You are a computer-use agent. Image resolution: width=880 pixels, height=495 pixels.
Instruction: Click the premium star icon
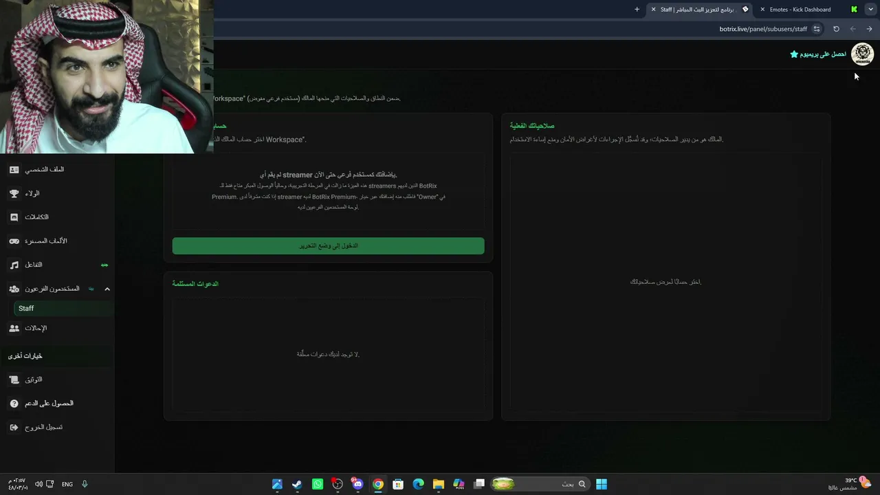(x=794, y=54)
